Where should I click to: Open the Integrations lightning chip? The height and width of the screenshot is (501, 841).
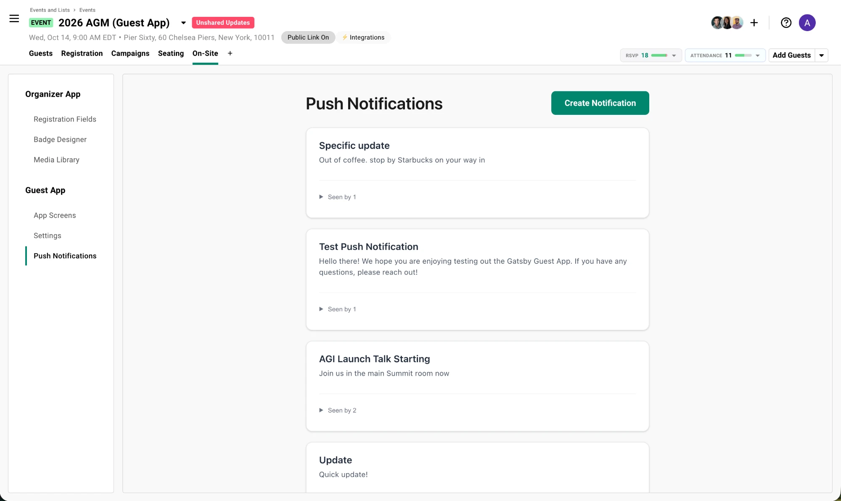coord(363,37)
